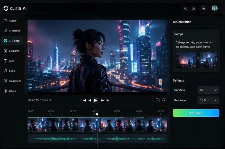The width and height of the screenshot is (225, 149).
Task: Click the Prompt heading
Action: (x=178, y=34)
